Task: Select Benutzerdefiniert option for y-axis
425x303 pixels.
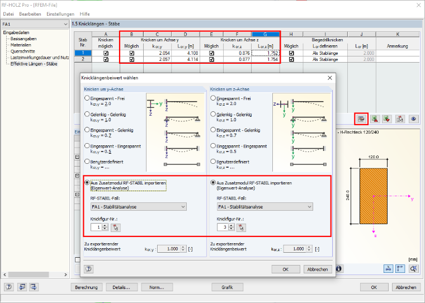Action: point(87,161)
